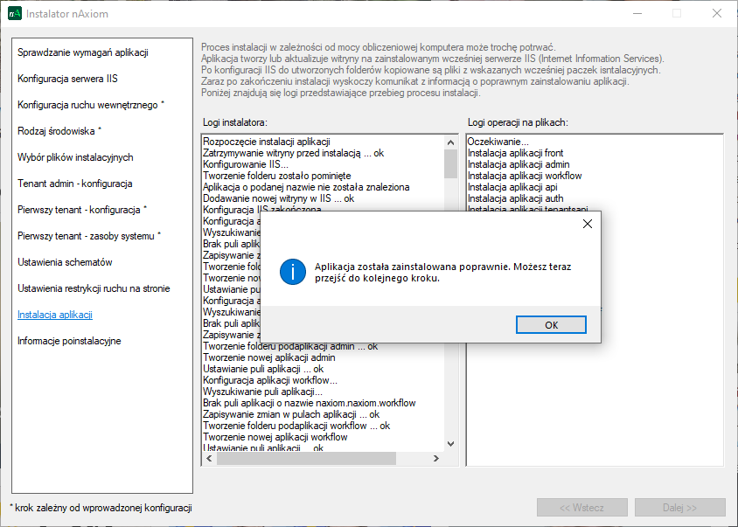Select Wybór plików instalacyjnych step
The height and width of the screenshot is (527, 738).
click(x=75, y=157)
